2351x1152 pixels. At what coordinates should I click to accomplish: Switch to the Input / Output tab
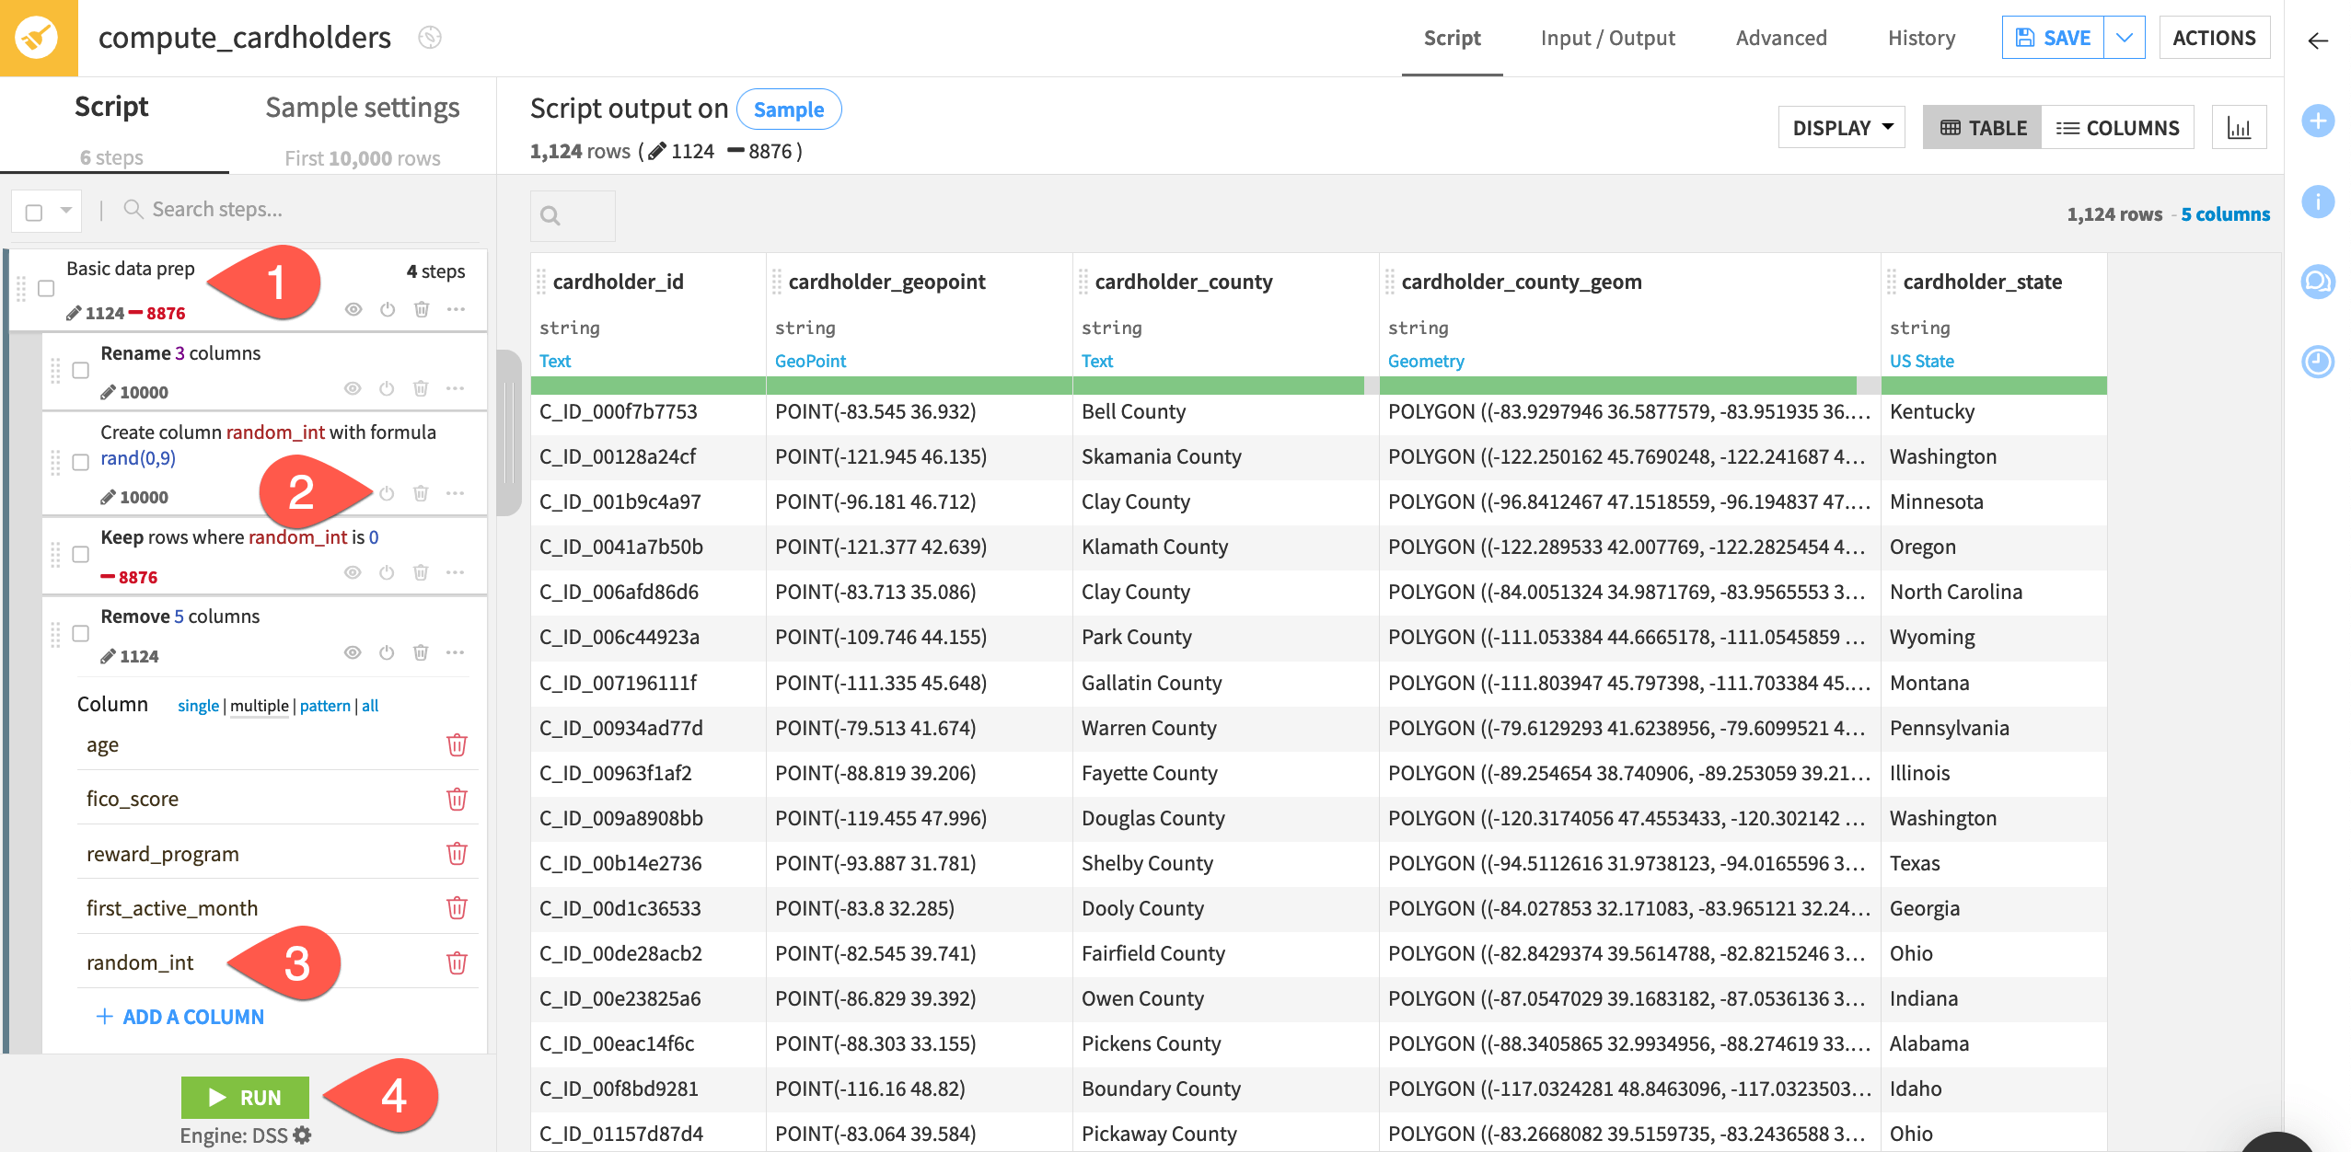(1606, 38)
